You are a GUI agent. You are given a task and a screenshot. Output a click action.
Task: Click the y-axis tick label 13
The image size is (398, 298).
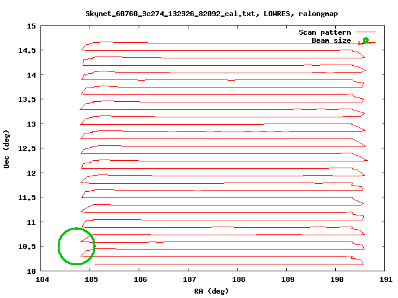pos(32,124)
